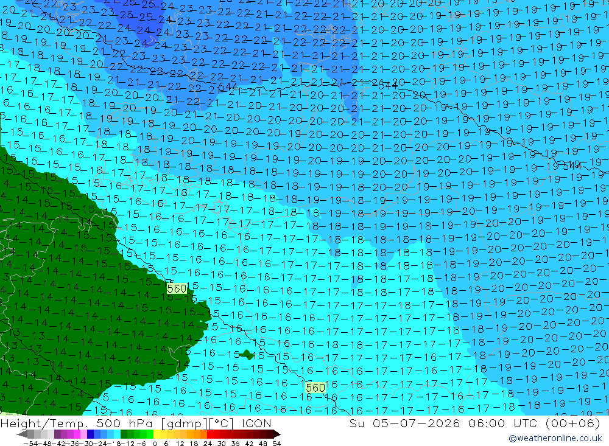
Task: Click the 560 contour label near bottom
Action: coord(315,388)
